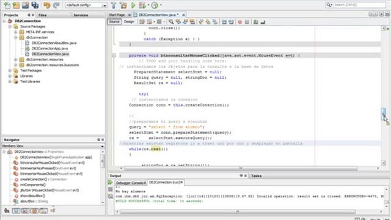Click the Stop square icon in Output panel
This screenshot has width=391, height=220.
[x=111, y=189]
